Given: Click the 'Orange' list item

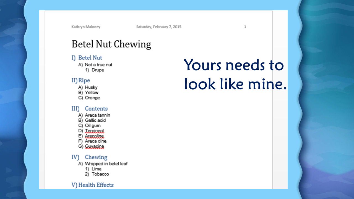Looking at the screenshot, I should click(92, 98).
